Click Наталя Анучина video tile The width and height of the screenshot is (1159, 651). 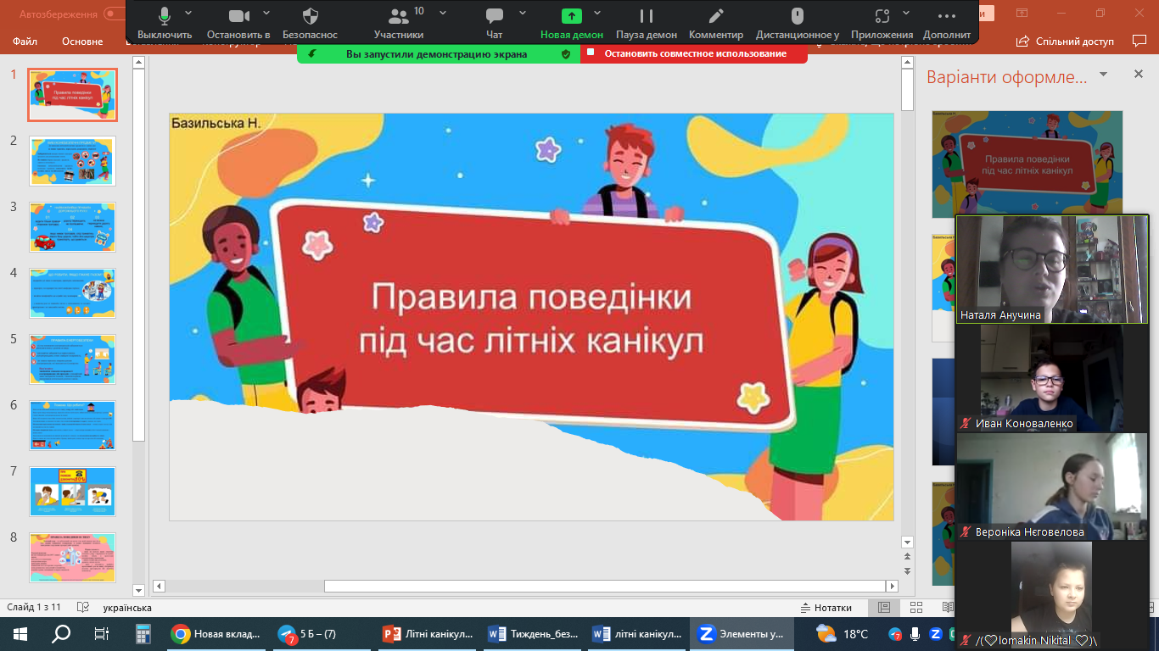coord(1052,269)
